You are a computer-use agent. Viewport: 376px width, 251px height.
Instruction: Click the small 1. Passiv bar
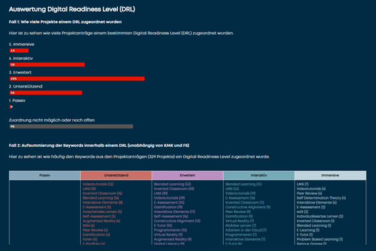pos(11,107)
